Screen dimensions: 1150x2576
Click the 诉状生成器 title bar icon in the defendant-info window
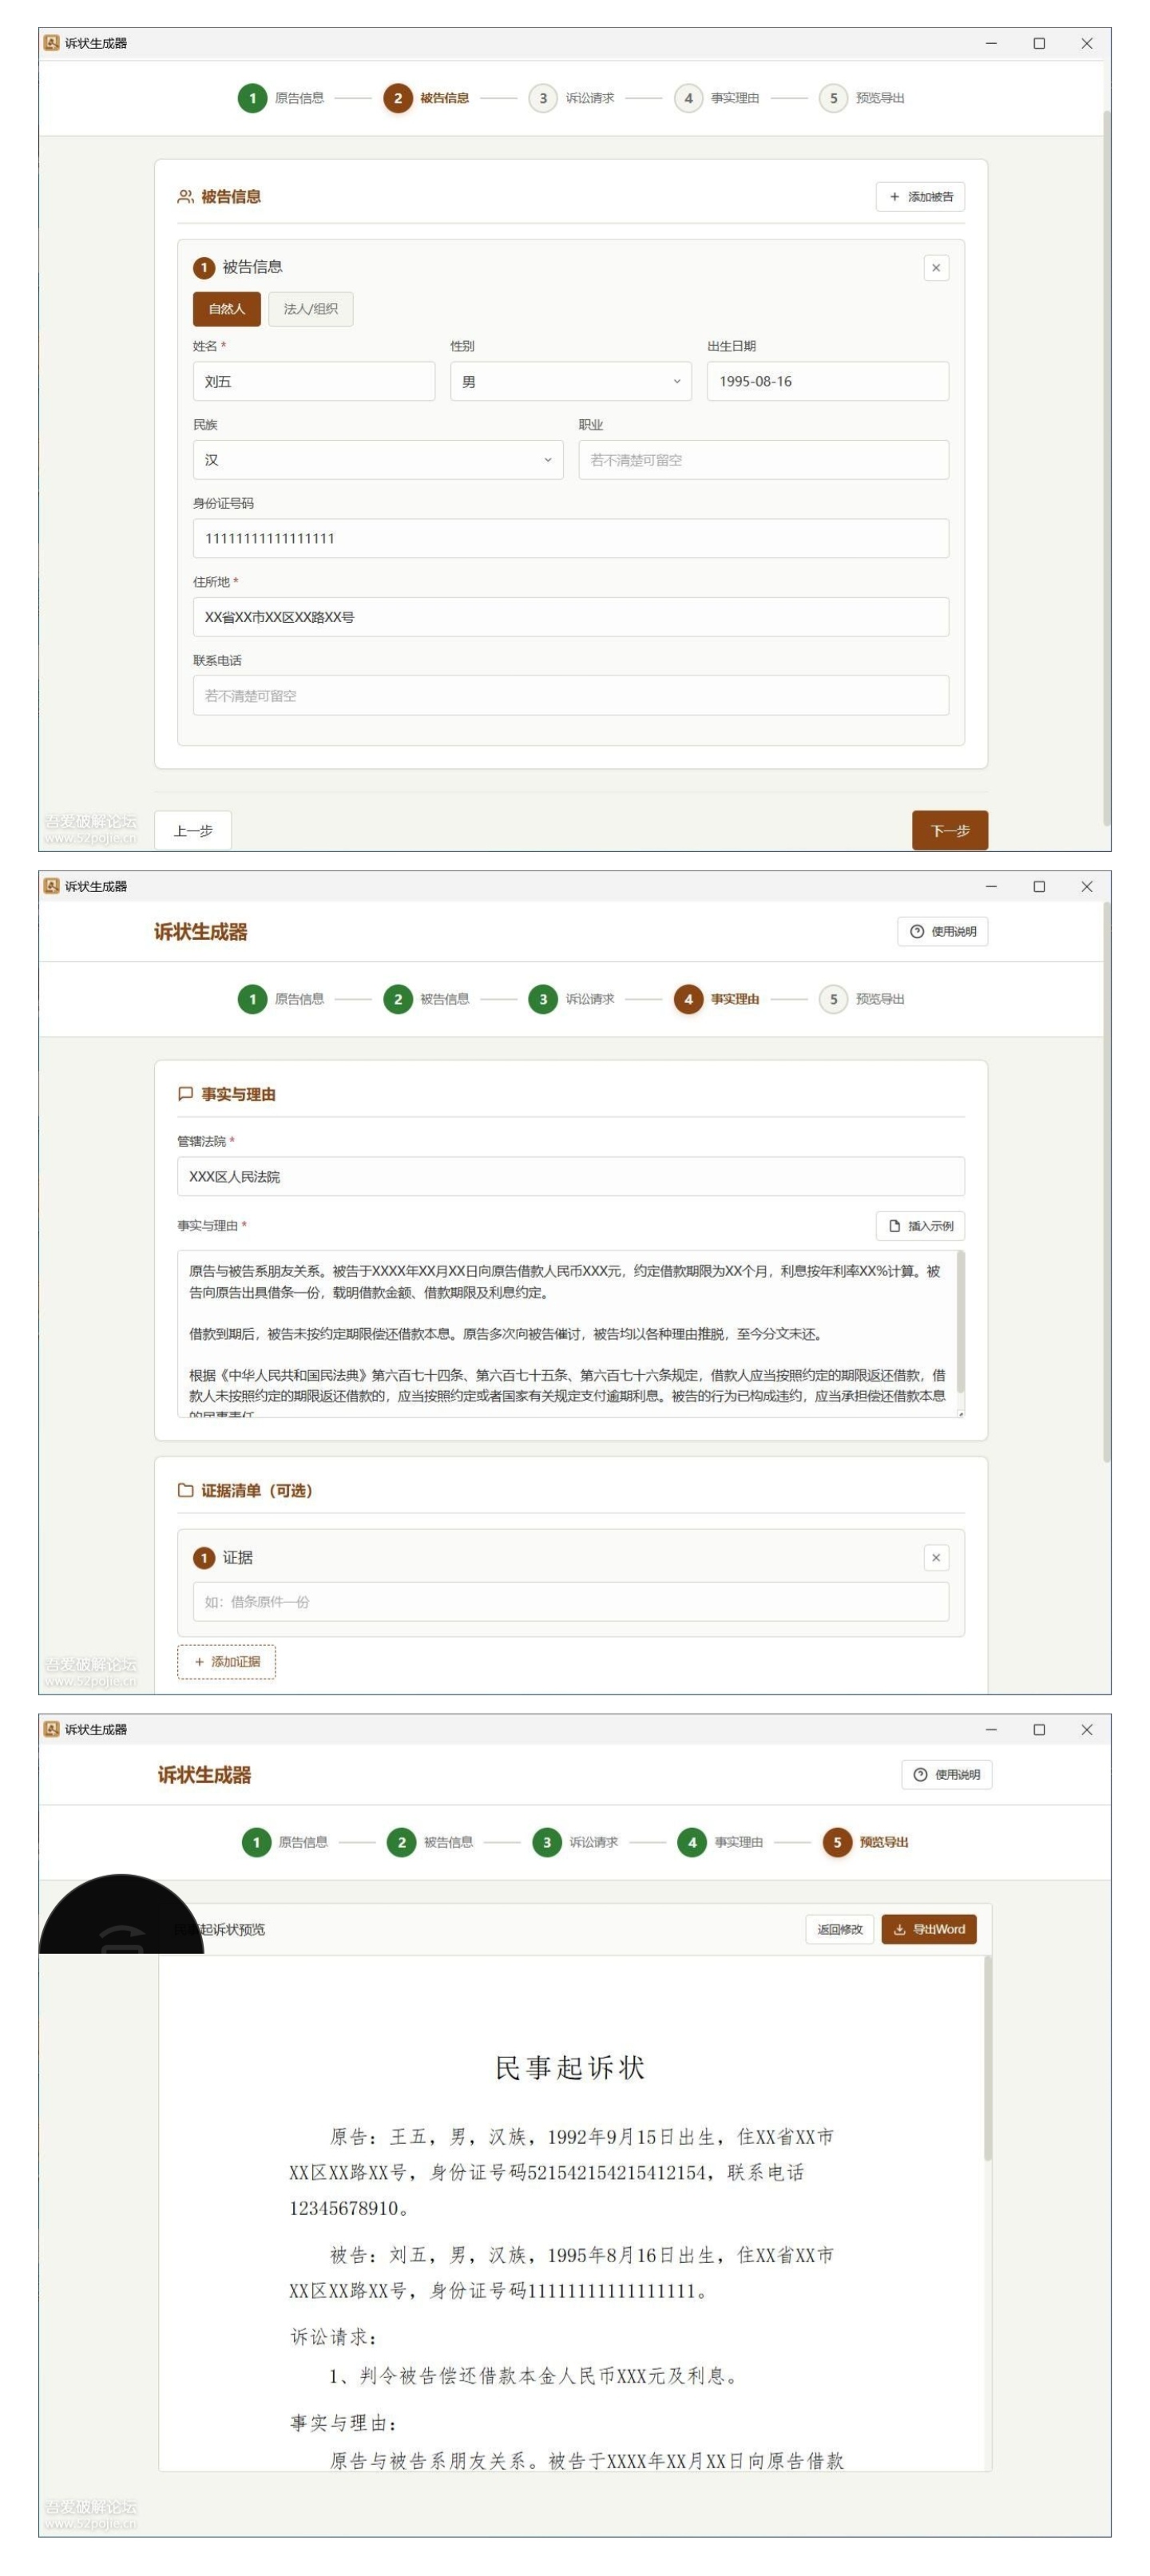[x=51, y=43]
